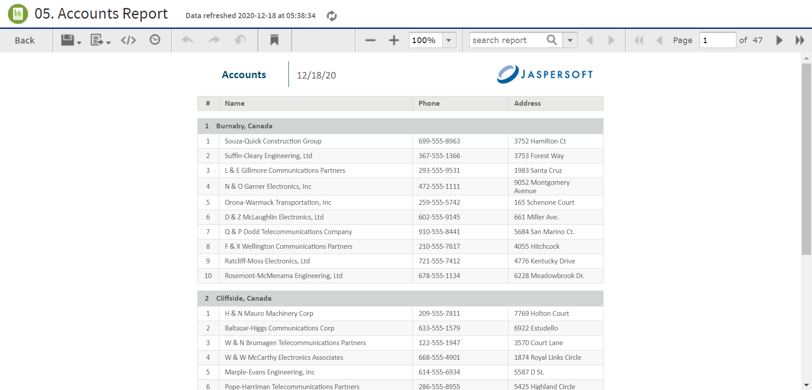Click phone number 209-555-7811
The image size is (812, 390).
click(439, 314)
